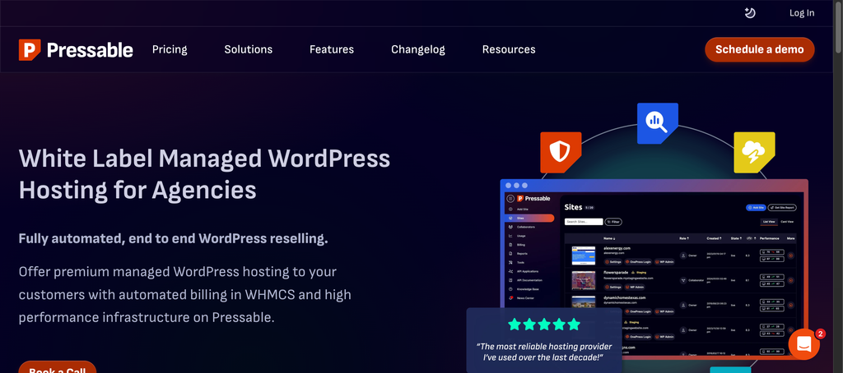Viewport: 843px width, 373px height.
Task: Sort preview table by Name column
Action: (609, 238)
